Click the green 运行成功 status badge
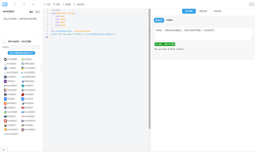The width and height of the screenshot is (256, 152). click(x=165, y=44)
